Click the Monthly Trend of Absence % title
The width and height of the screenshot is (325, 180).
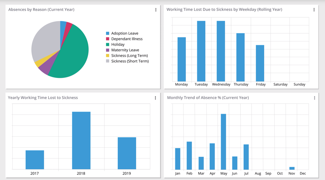point(208,98)
